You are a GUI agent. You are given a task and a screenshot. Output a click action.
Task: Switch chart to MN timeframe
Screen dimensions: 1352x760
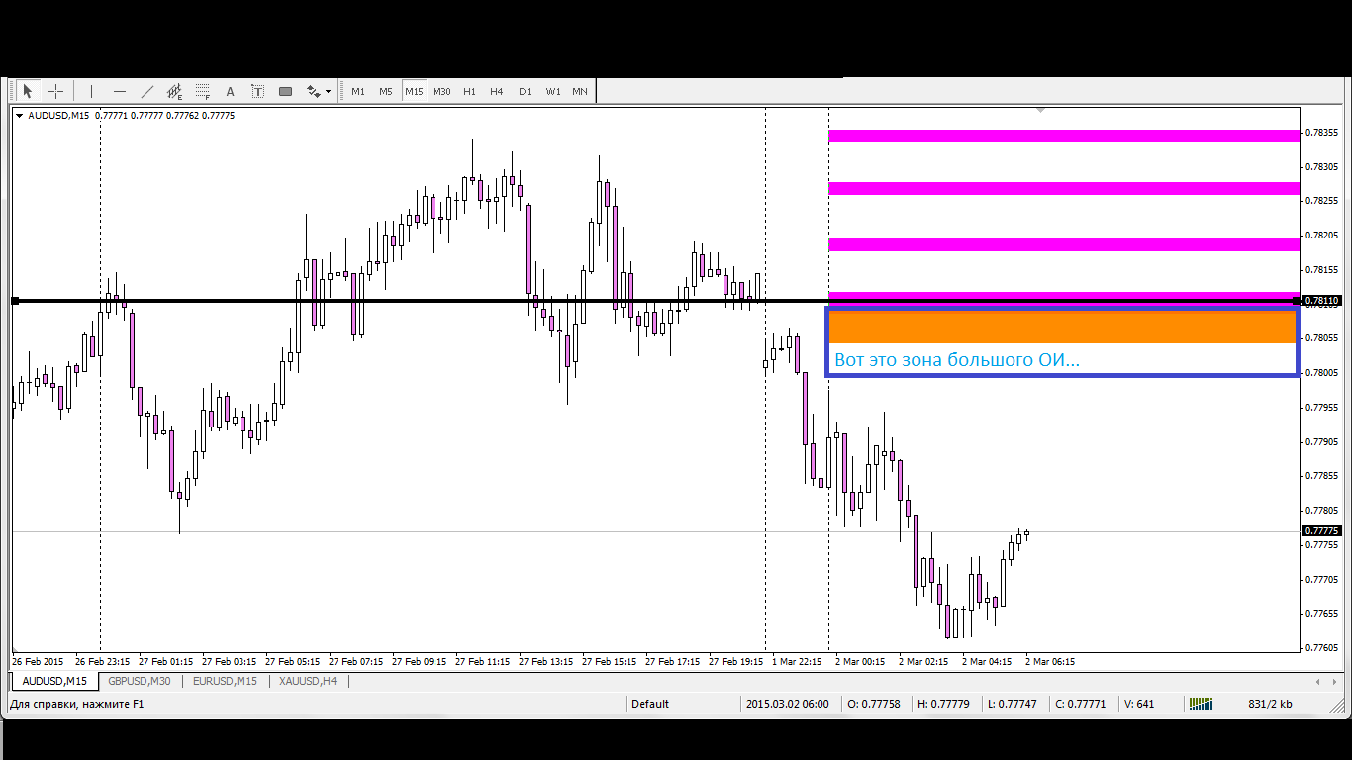580,91
